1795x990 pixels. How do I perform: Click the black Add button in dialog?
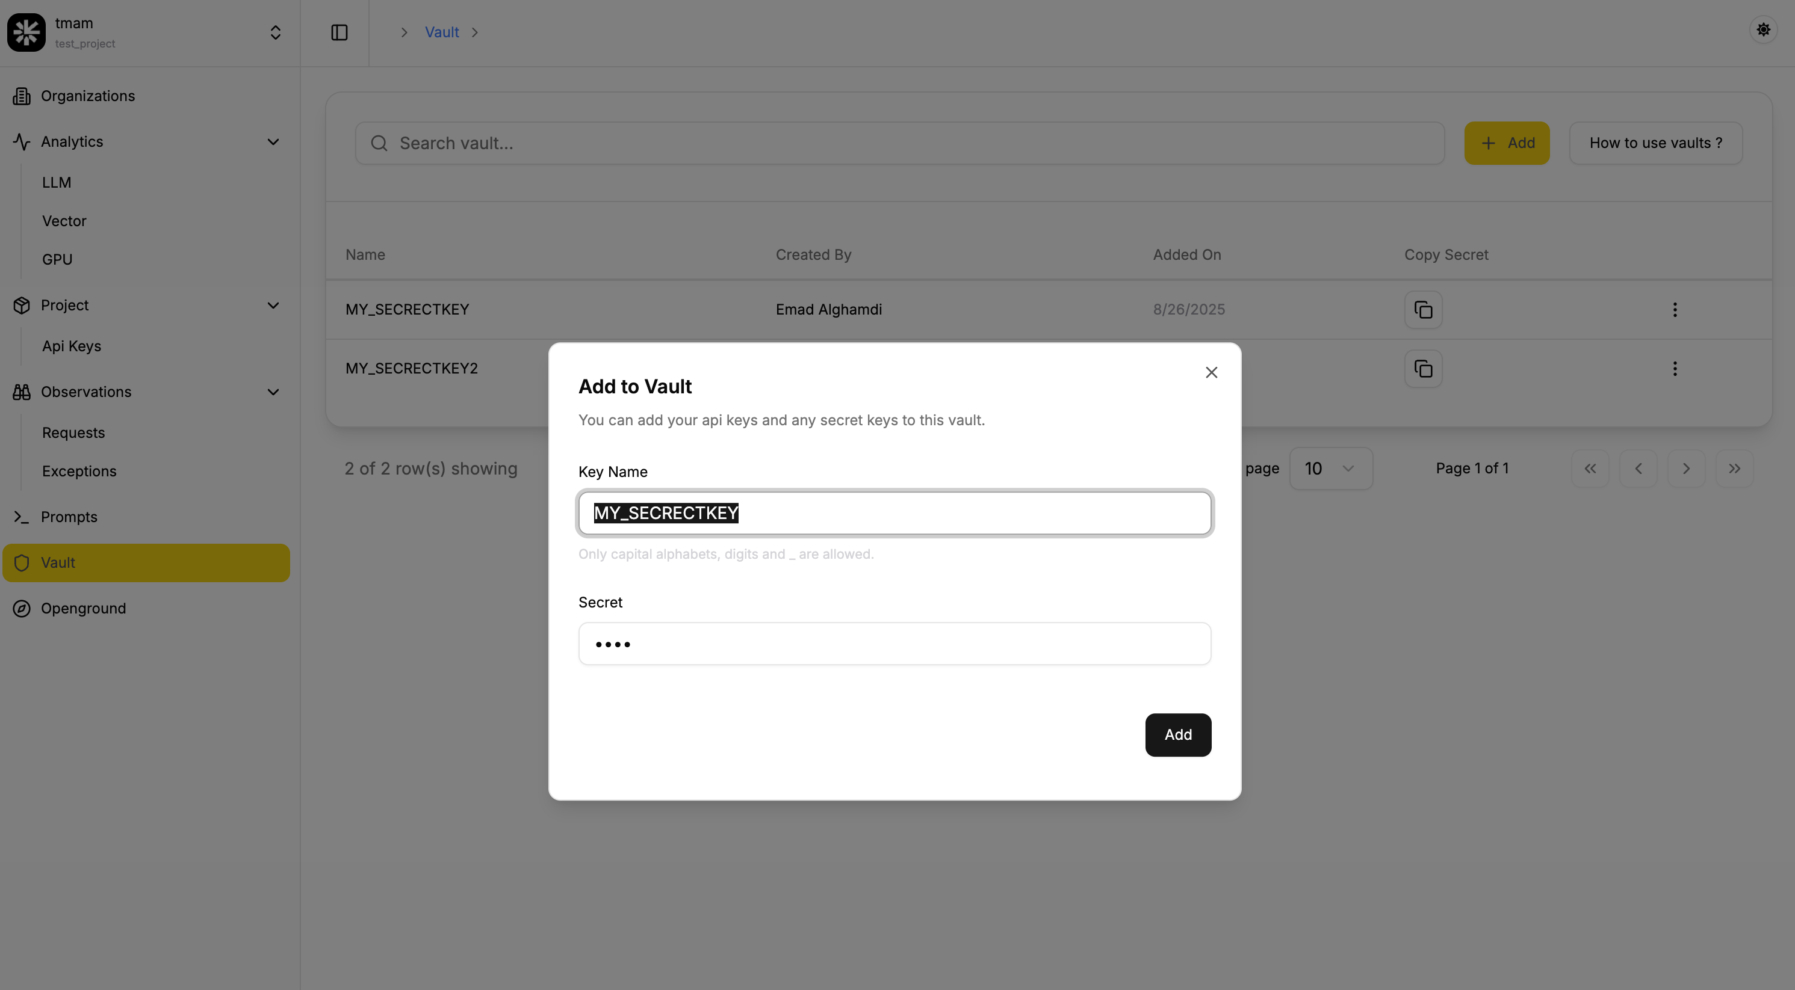1177,734
